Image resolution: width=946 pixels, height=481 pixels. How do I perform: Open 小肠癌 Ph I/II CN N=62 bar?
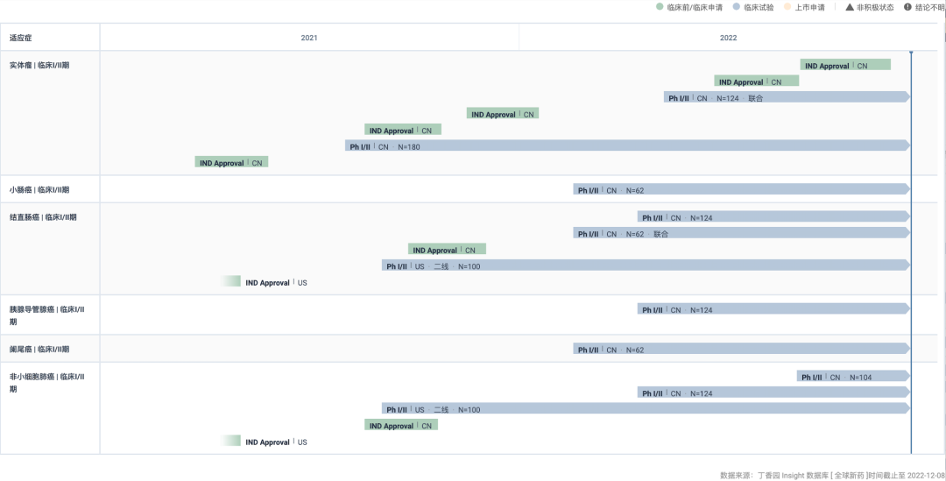[x=742, y=189]
